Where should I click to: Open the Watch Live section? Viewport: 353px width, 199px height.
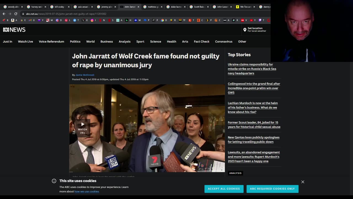coord(25,41)
